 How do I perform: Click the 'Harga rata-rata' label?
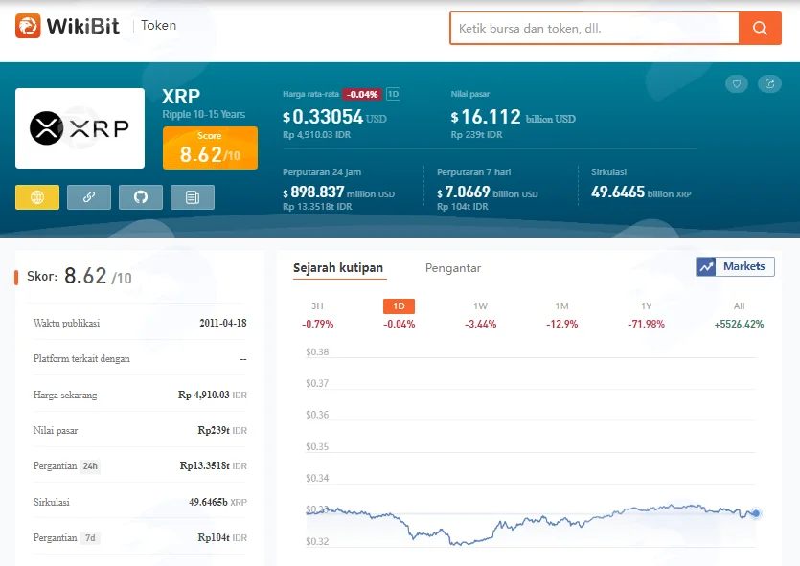[310, 94]
